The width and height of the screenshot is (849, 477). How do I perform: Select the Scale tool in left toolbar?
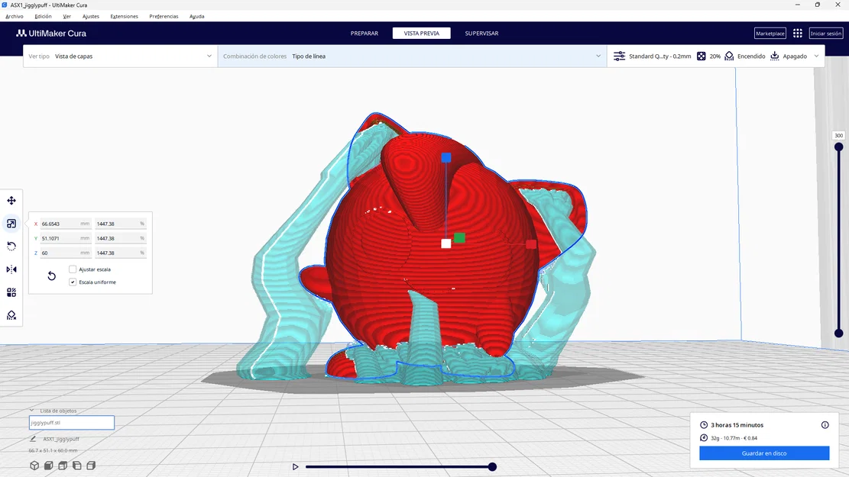click(x=11, y=224)
